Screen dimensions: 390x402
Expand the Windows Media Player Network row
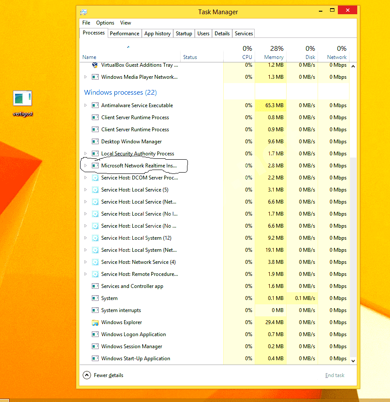pyautogui.click(x=85, y=77)
